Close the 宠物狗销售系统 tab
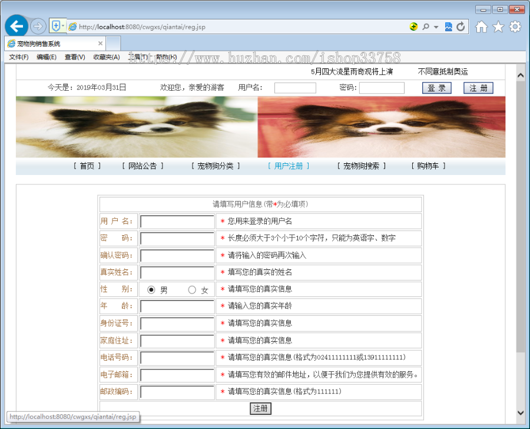 point(100,43)
